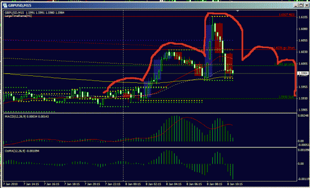Click the 0.001098 OsMA scale value
Viewport: 310px width, 188px height.
pos(304,150)
